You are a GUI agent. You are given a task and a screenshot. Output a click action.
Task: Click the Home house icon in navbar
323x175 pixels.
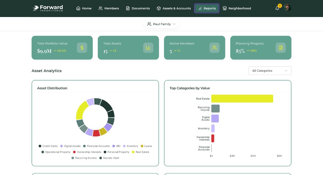click(x=79, y=8)
